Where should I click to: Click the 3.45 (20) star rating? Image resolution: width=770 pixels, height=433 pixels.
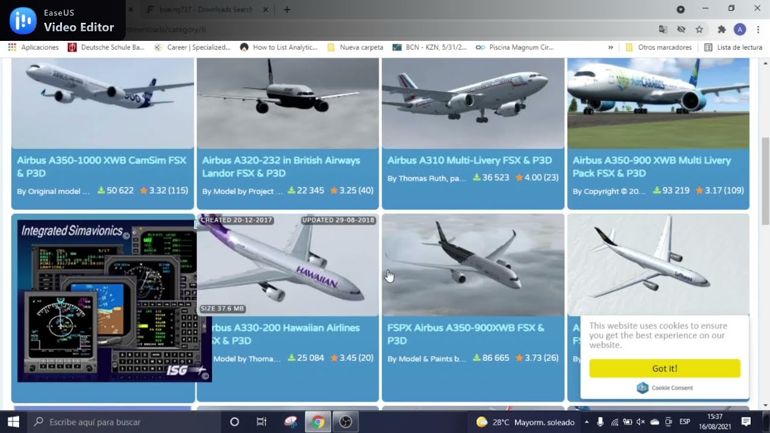click(x=351, y=358)
